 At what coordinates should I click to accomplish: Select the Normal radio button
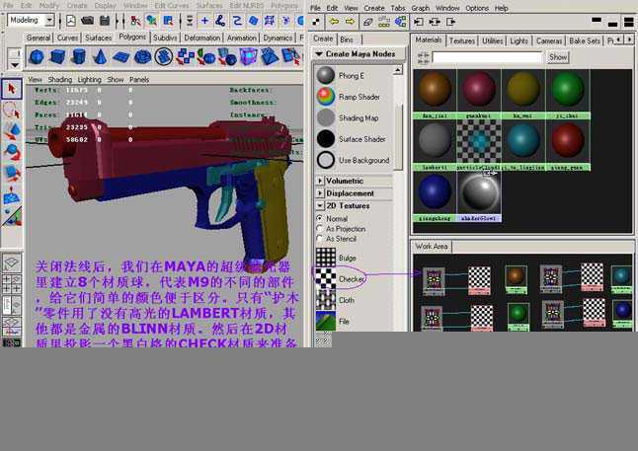[320, 218]
